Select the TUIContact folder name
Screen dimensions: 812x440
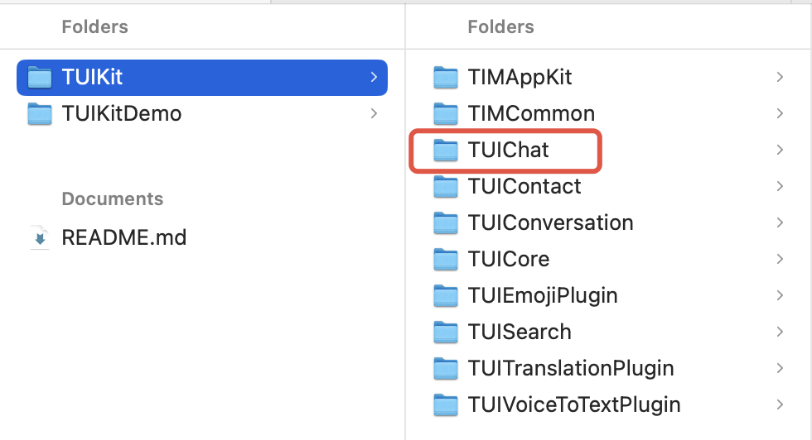point(524,186)
